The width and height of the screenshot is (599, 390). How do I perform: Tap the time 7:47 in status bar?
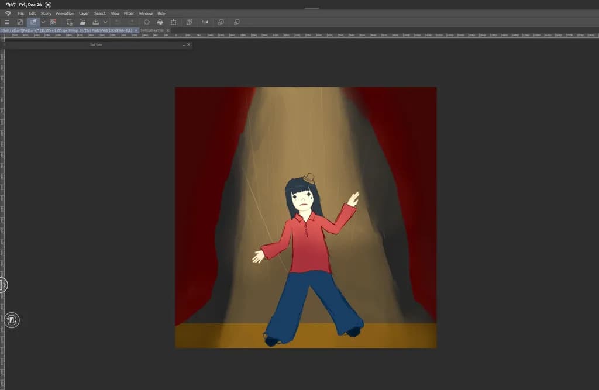point(11,5)
